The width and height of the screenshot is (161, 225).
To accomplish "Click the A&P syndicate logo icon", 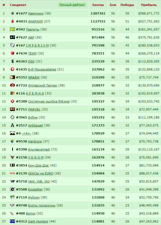I will [12, 37].
